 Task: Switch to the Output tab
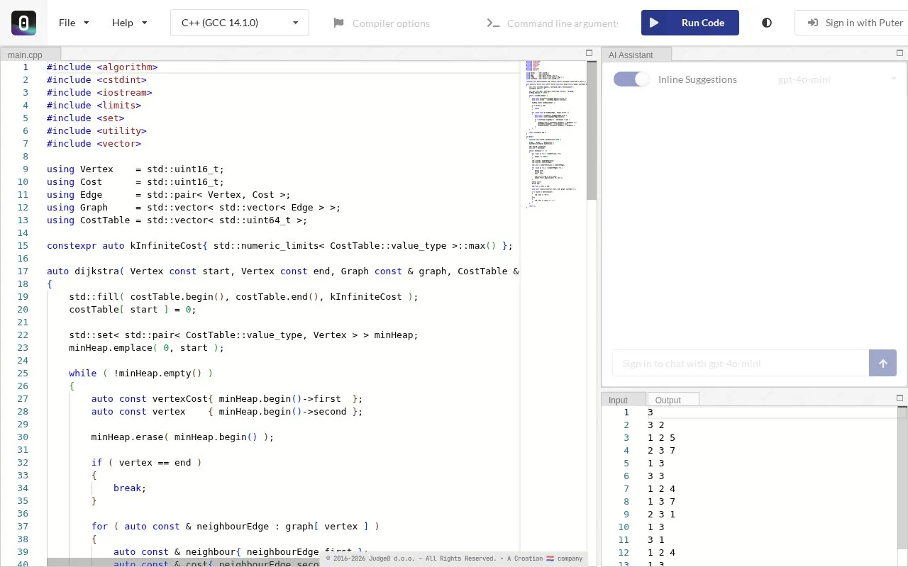672,400
